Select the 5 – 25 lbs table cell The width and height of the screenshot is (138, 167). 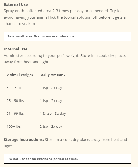[x=20, y=88]
